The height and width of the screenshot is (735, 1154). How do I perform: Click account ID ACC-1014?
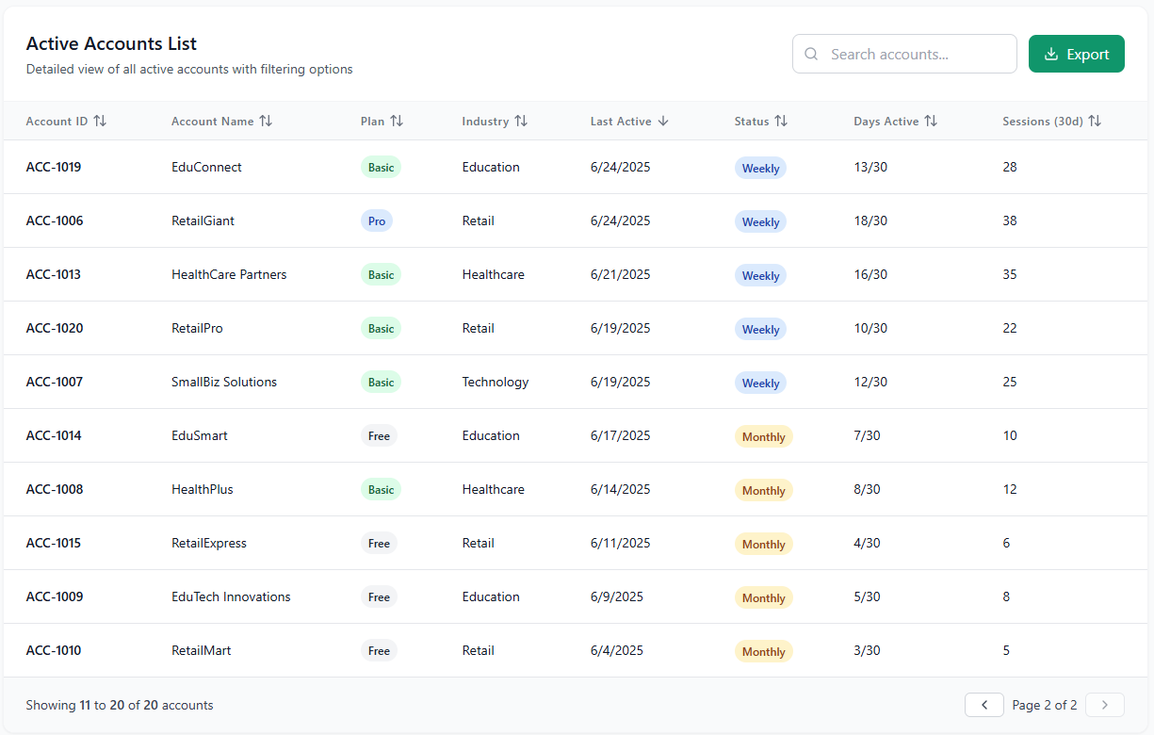[54, 435]
